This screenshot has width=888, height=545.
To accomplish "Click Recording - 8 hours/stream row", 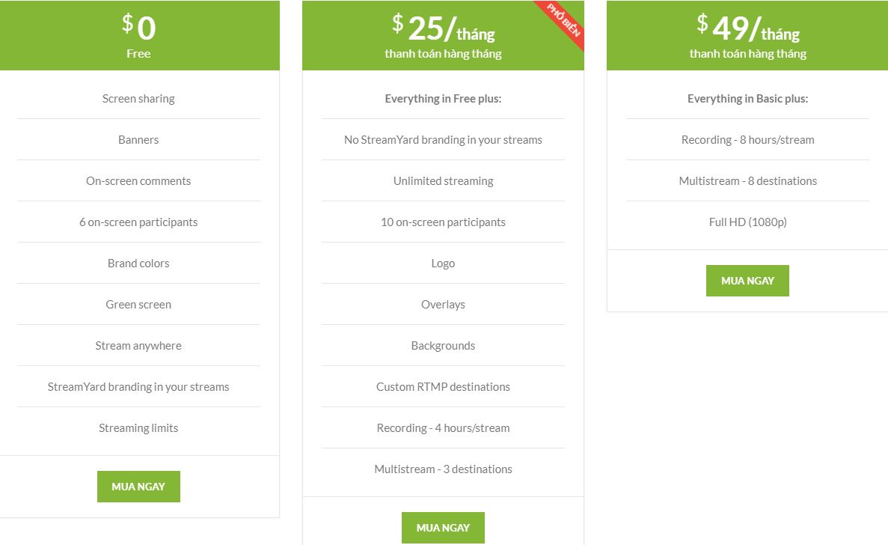I will pyautogui.click(x=747, y=139).
